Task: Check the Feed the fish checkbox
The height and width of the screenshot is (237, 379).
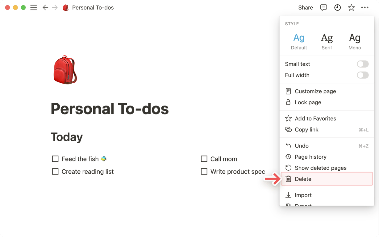Action: pyautogui.click(x=55, y=159)
